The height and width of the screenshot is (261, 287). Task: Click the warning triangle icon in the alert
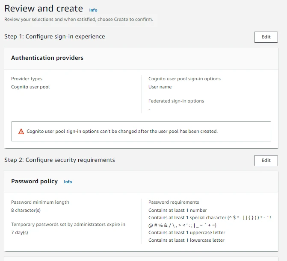click(x=21, y=132)
